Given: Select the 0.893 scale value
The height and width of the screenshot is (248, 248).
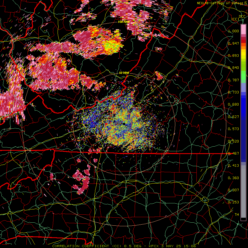Looking at the screenshot, I should (x=233, y=55).
